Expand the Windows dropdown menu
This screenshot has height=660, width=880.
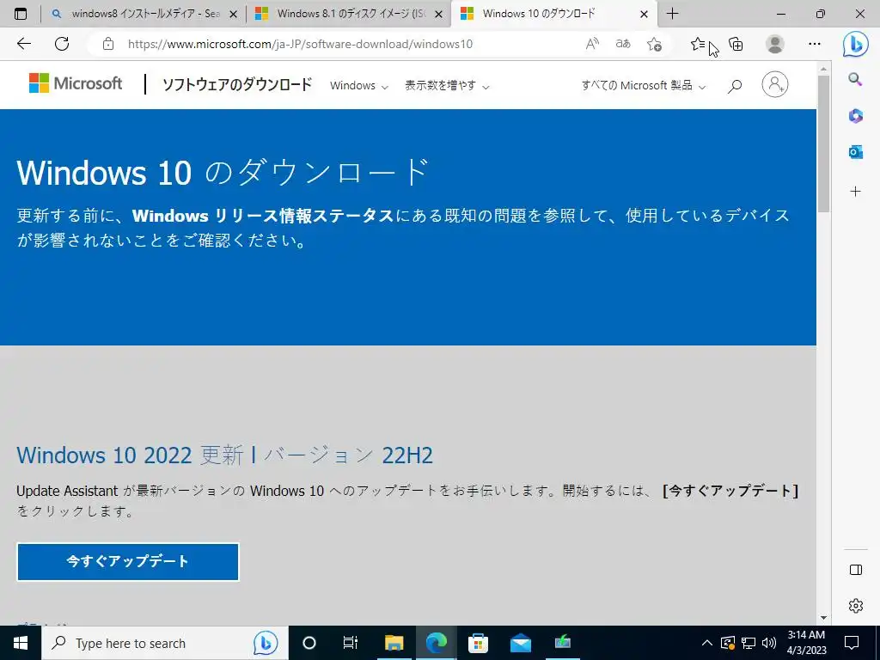pos(358,86)
